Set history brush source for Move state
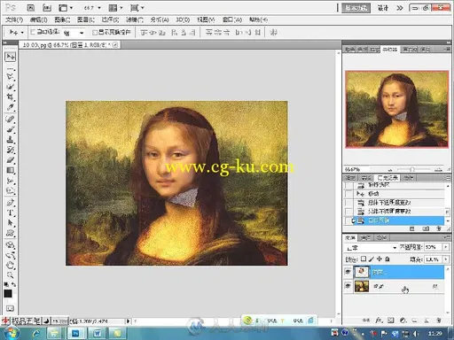 pyautogui.click(x=348, y=194)
